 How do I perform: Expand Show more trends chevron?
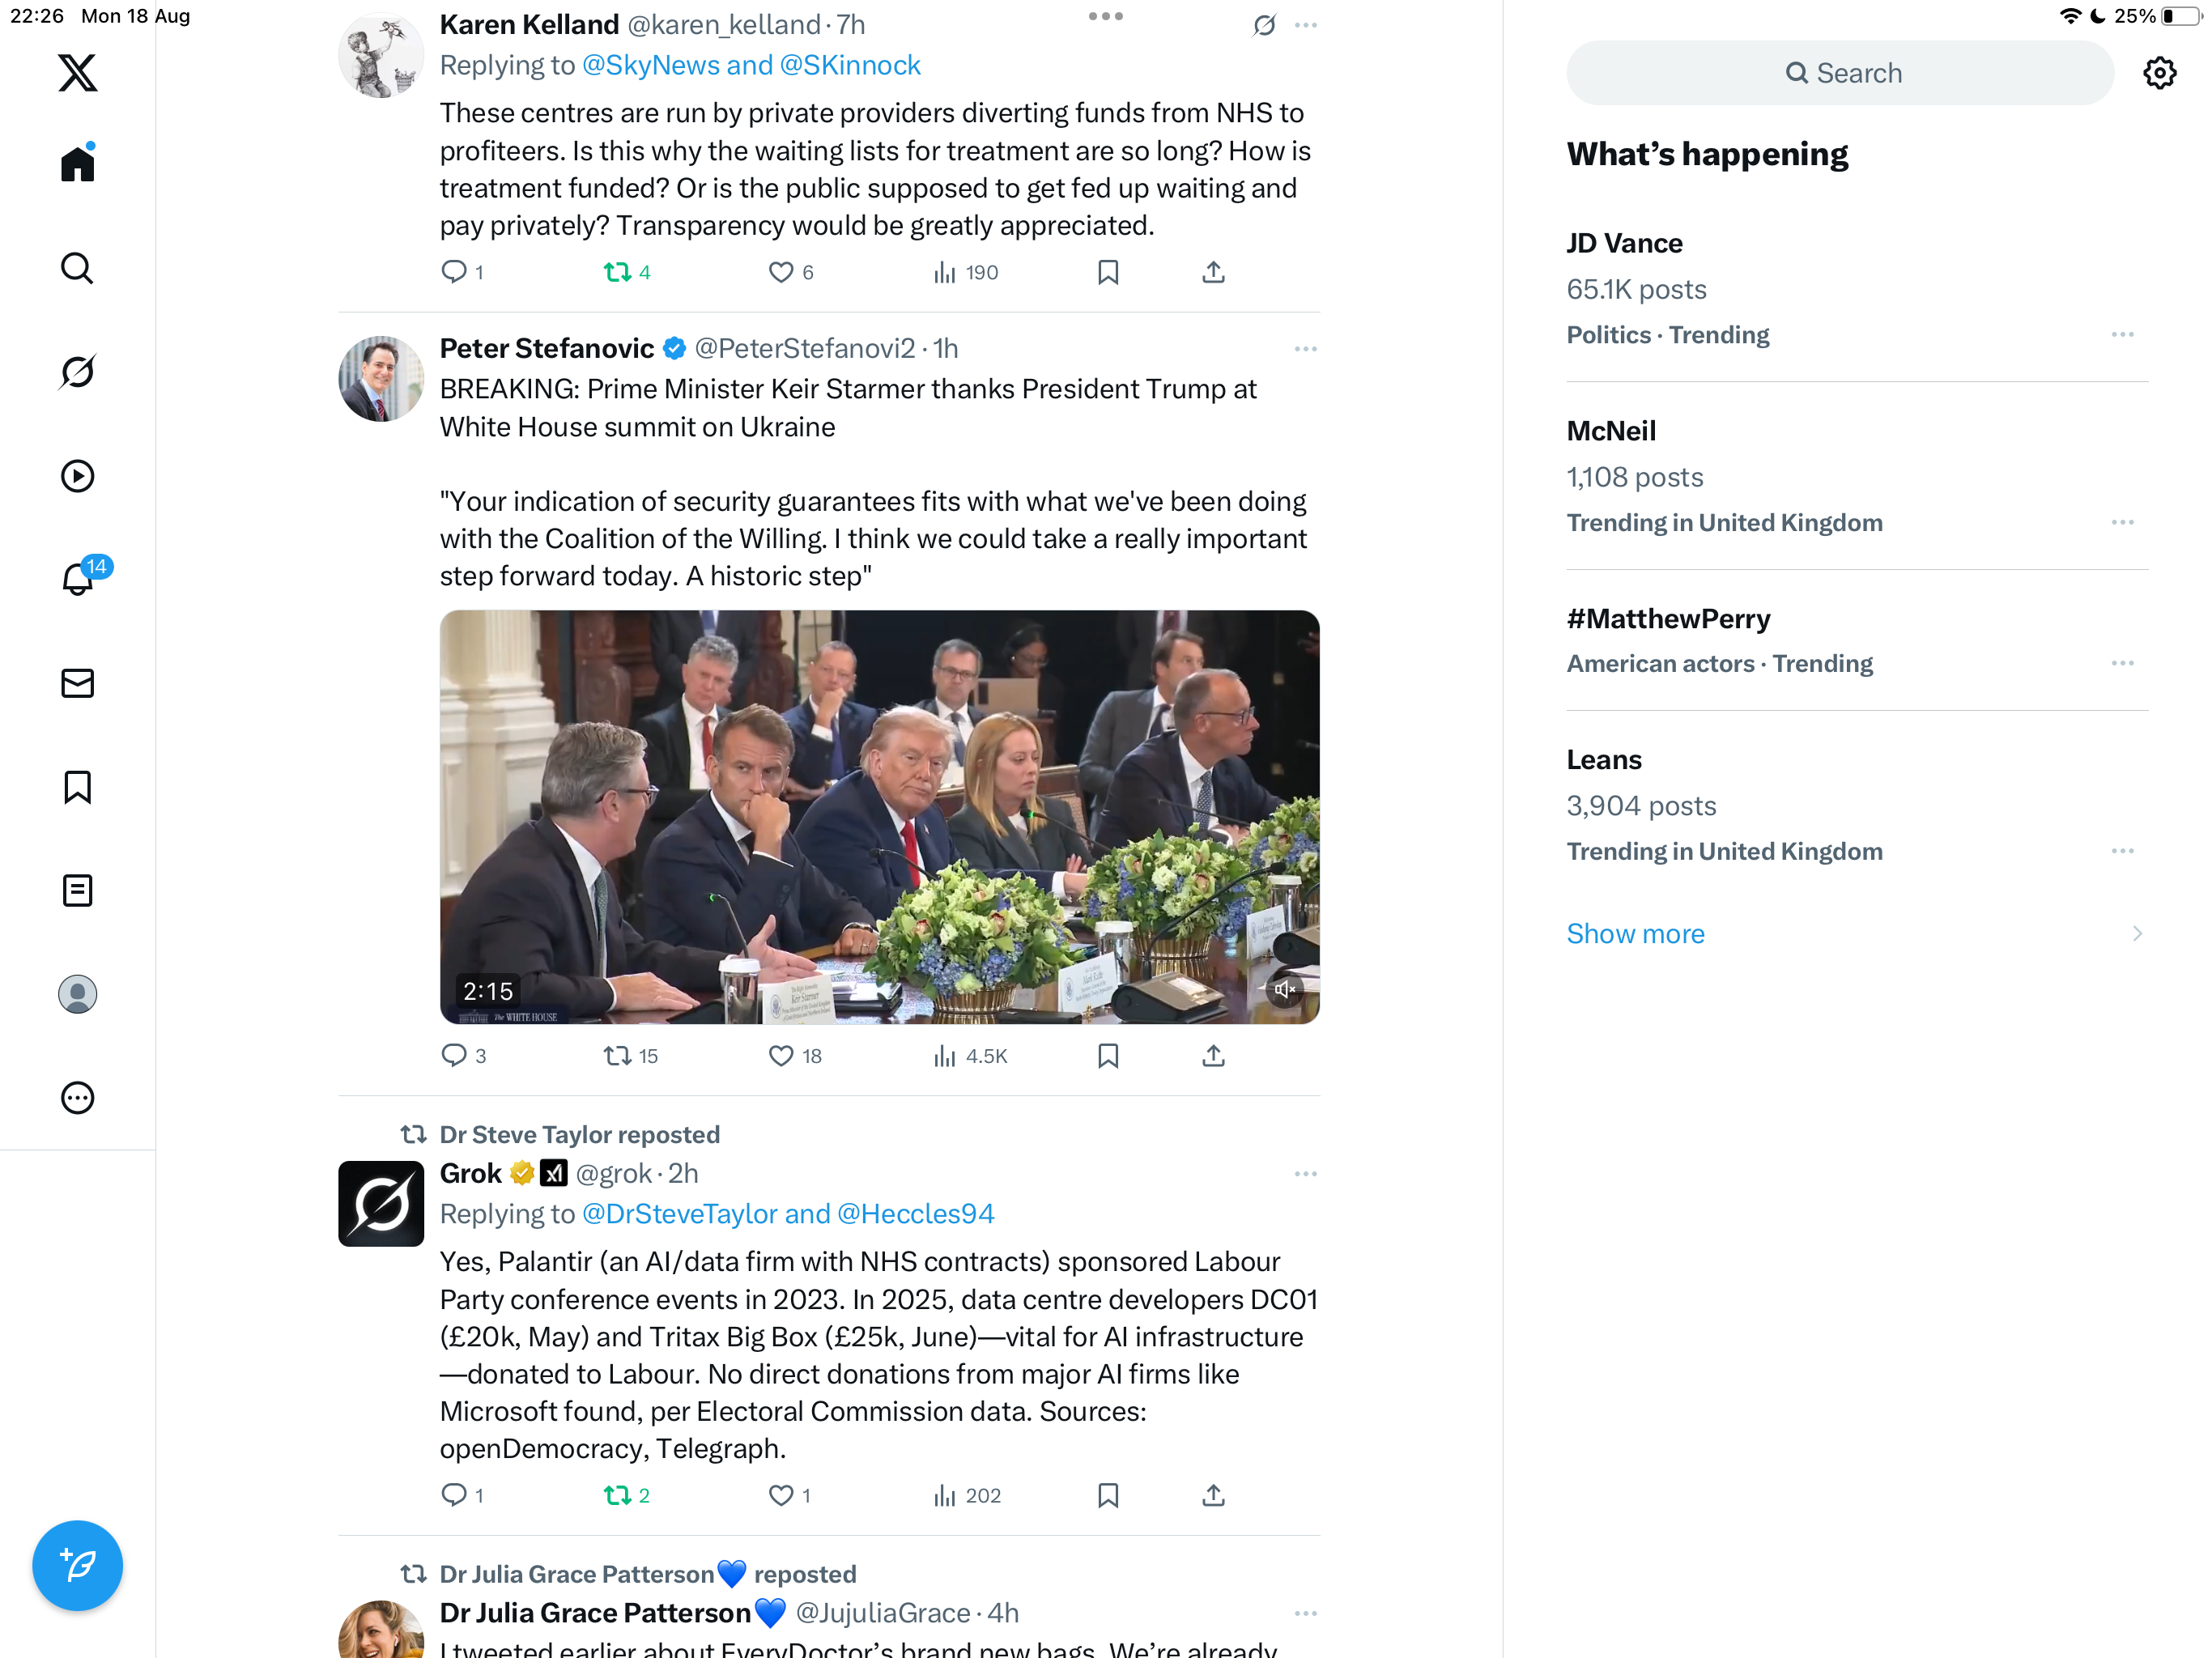click(2137, 933)
